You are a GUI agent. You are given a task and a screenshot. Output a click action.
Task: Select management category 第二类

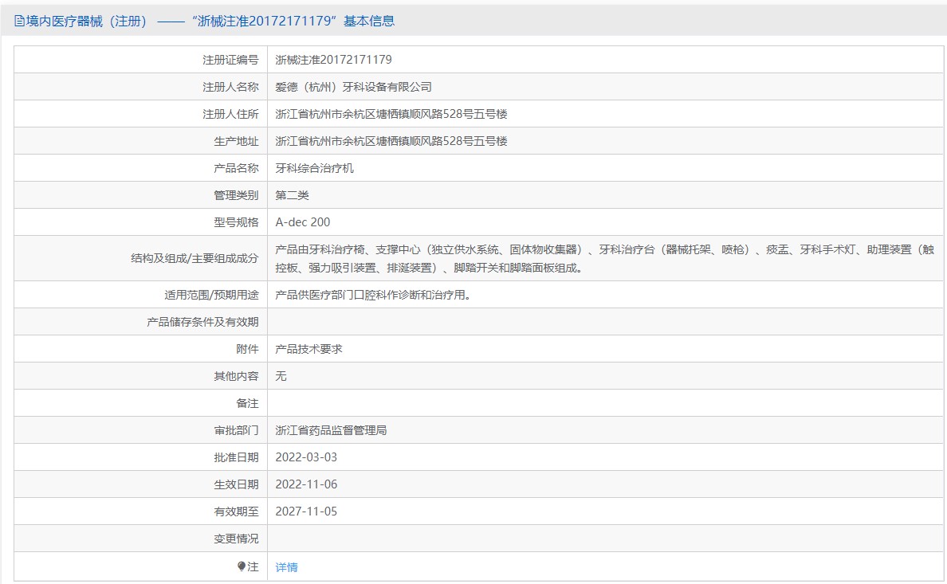(293, 196)
